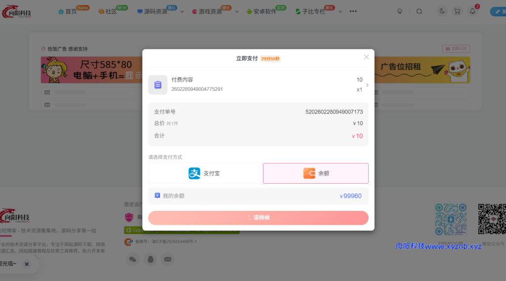Click the black WeChat QR code
This screenshot has height=281, width=506.
click(x=492, y=219)
